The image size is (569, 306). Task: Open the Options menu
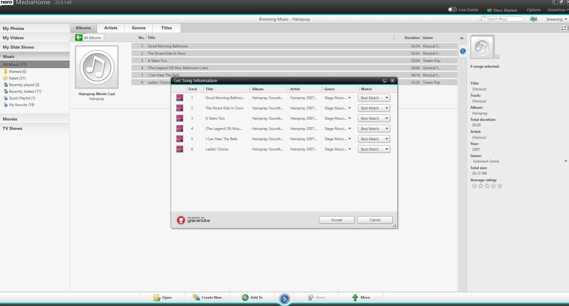534,10
